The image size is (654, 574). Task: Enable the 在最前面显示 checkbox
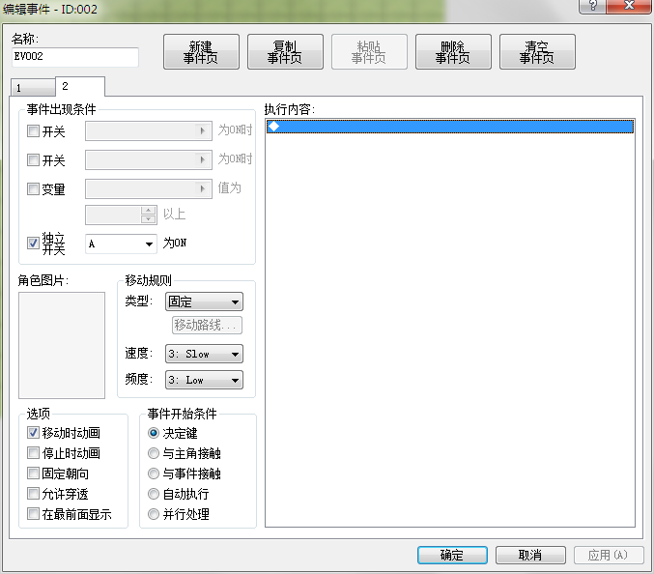click(x=33, y=513)
